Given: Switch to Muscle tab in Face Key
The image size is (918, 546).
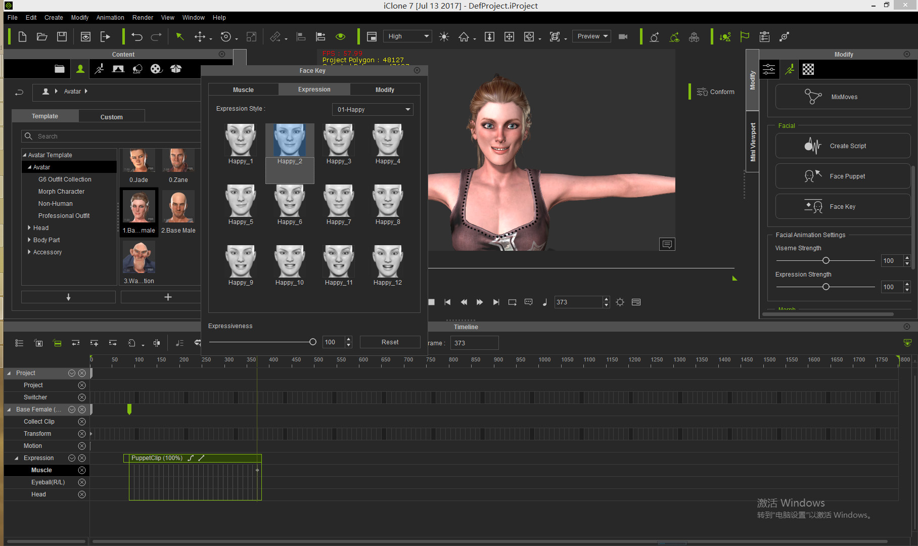Looking at the screenshot, I should click(243, 89).
